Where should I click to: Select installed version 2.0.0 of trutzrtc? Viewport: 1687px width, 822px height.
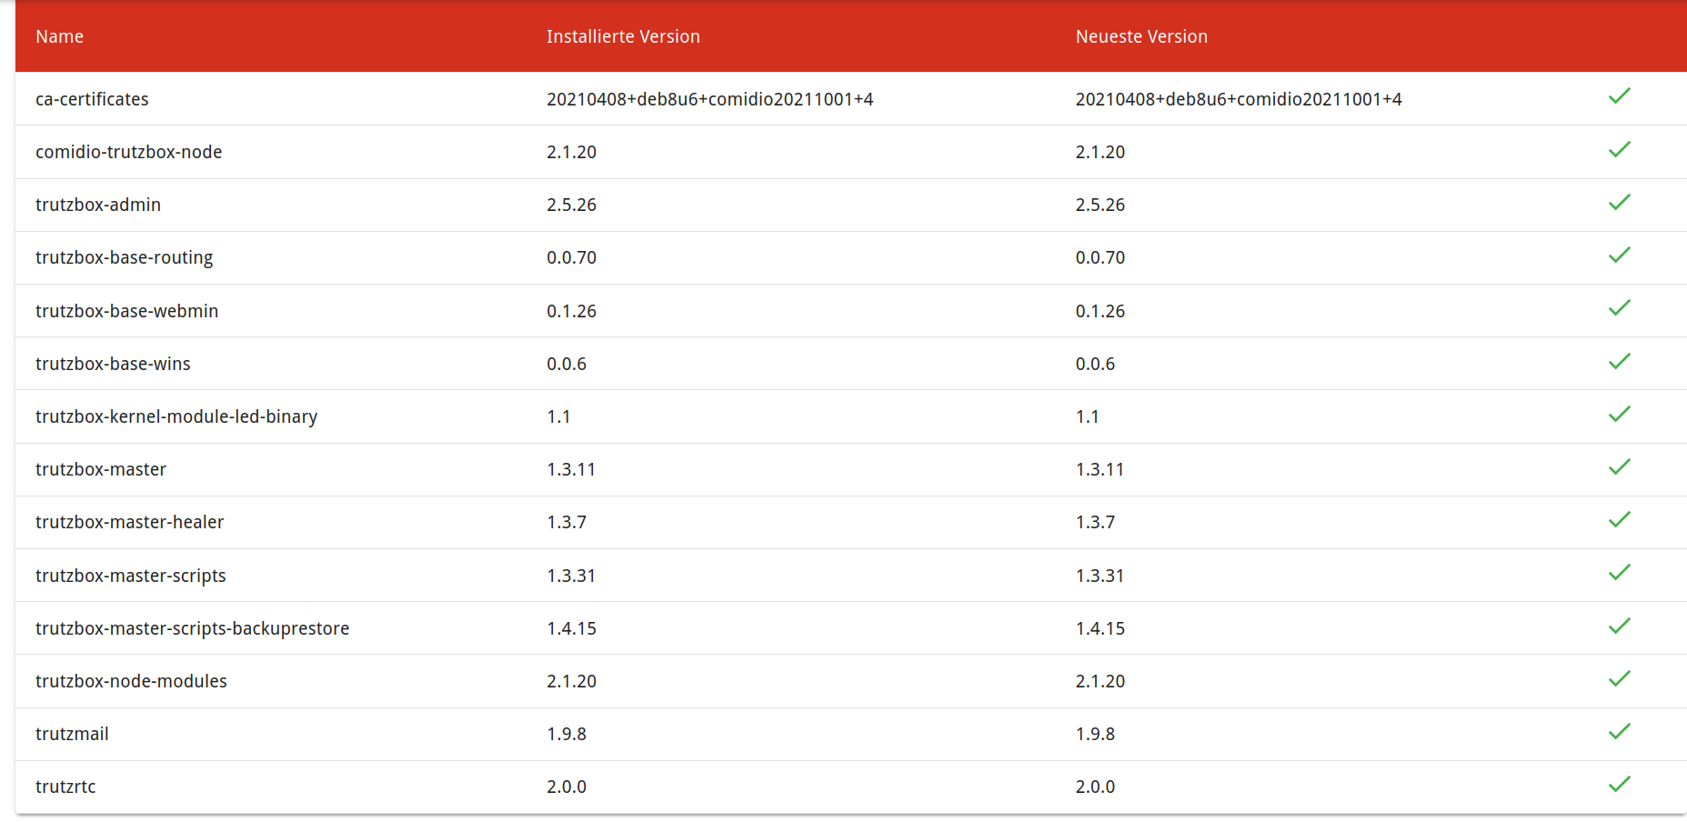[567, 787]
